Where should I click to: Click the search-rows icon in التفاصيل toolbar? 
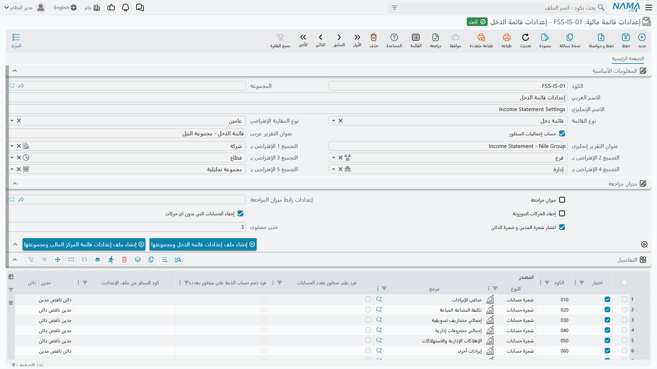coord(178,260)
